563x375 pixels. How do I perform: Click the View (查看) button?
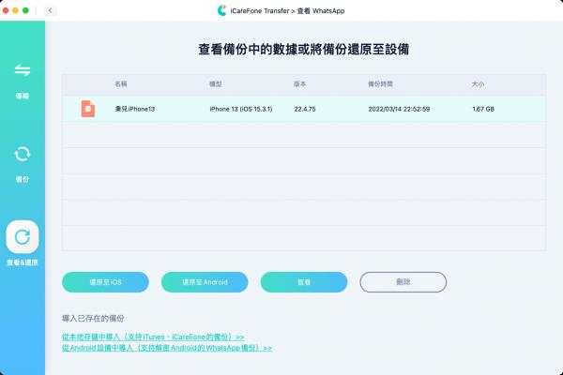pos(304,282)
